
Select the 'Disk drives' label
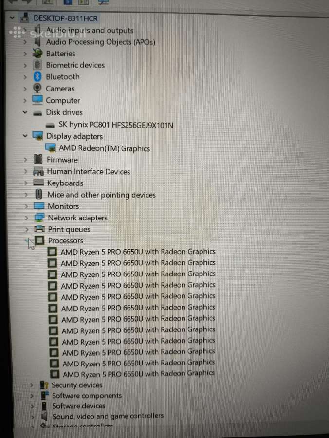[64, 112]
